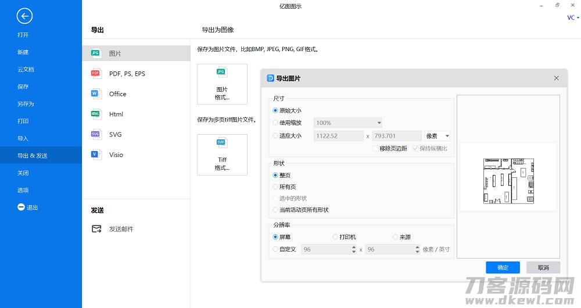Viewport: 581px width, 308px height.
Task: Select the 使用缩放 radio button
Action: (275, 123)
